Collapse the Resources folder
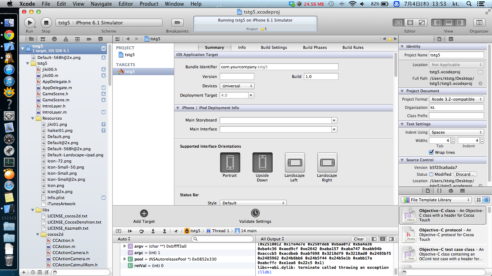The width and height of the screenshot is (492, 276). click(33, 118)
